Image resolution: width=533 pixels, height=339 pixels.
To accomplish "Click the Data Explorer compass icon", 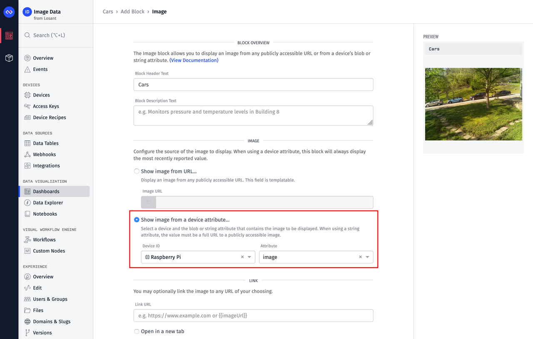I will (x=27, y=203).
